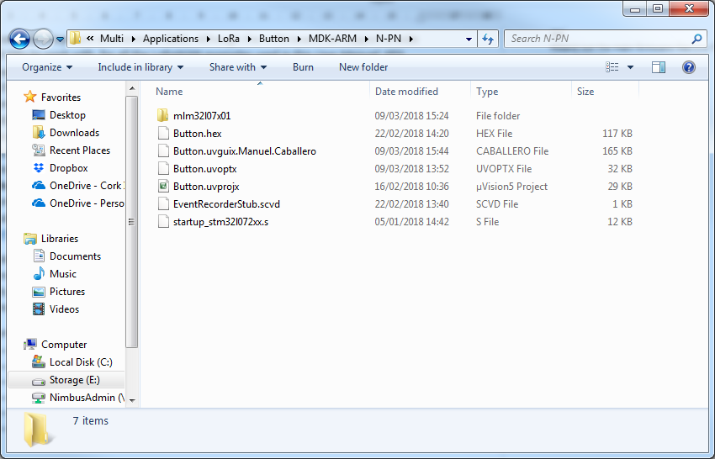Click the MDK-ARM breadcrumb segment

coord(332,40)
